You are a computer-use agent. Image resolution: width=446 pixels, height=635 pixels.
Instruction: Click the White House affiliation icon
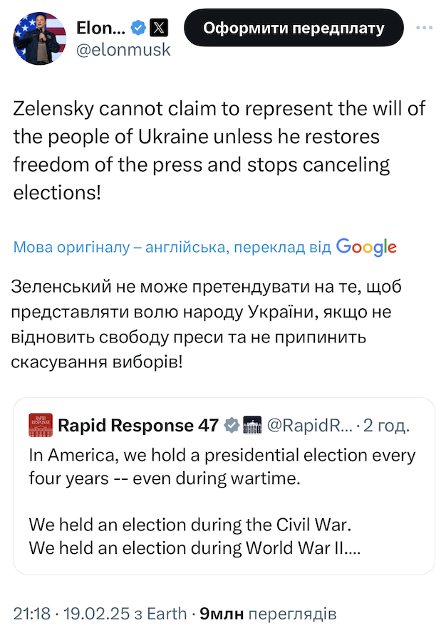(252, 425)
